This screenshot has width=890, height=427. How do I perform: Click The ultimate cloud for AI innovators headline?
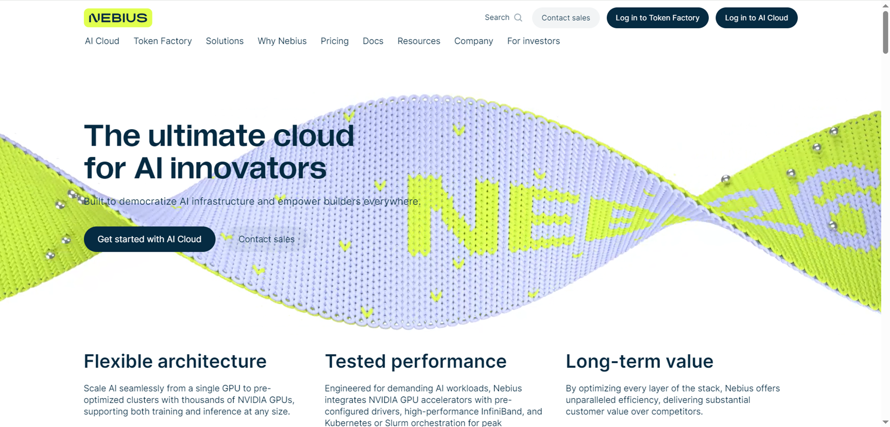pos(219,152)
